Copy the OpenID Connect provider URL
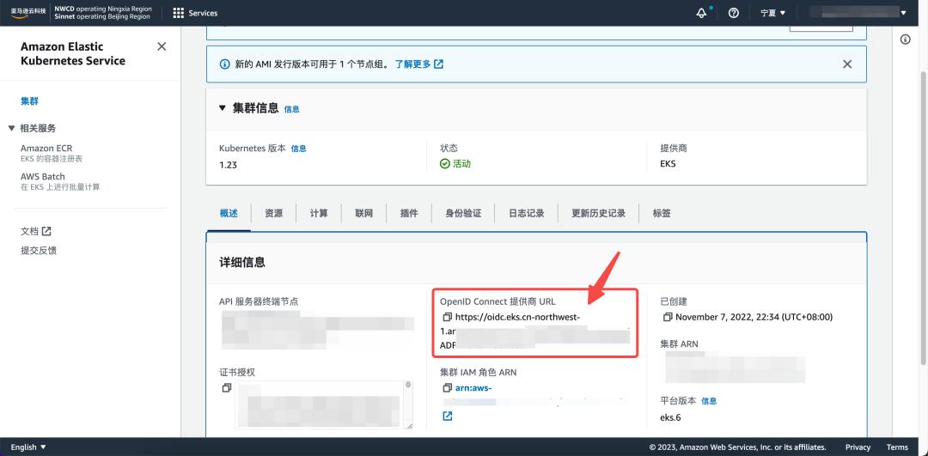This screenshot has height=456, width=928. [448, 318]
